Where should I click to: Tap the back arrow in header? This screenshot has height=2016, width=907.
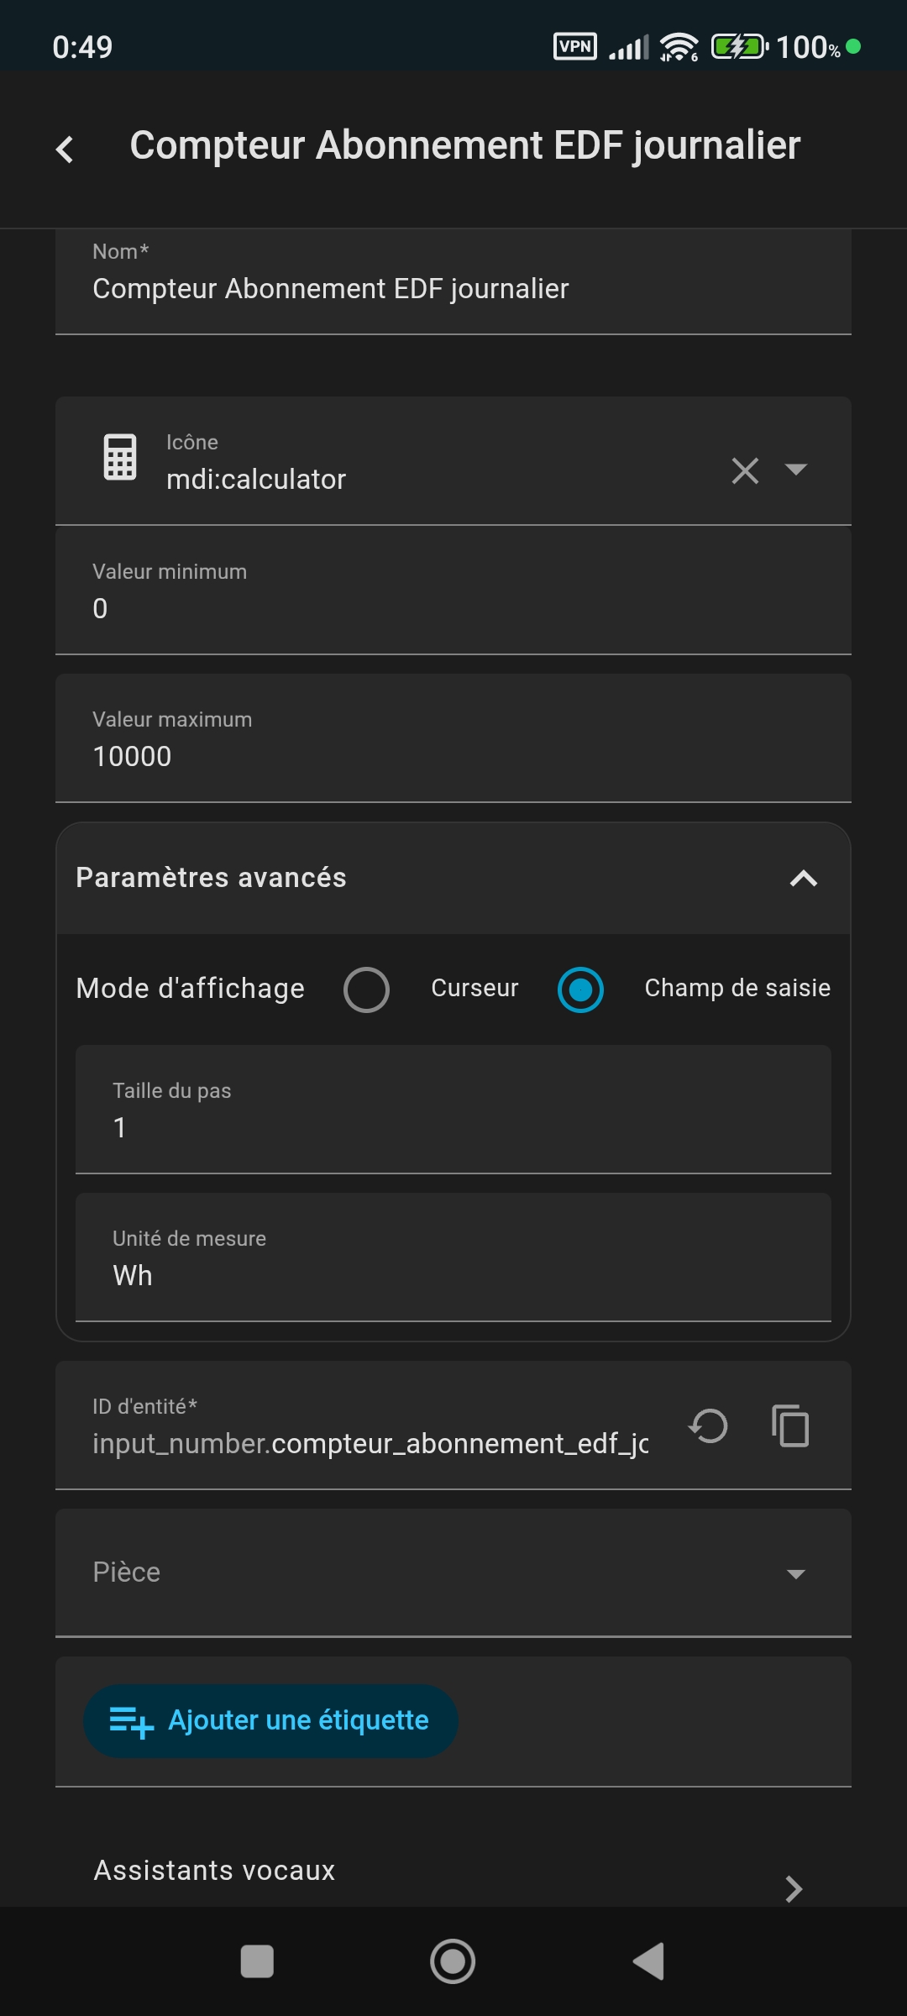coord(65,150)
